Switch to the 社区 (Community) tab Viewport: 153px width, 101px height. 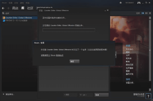(30, 8)
